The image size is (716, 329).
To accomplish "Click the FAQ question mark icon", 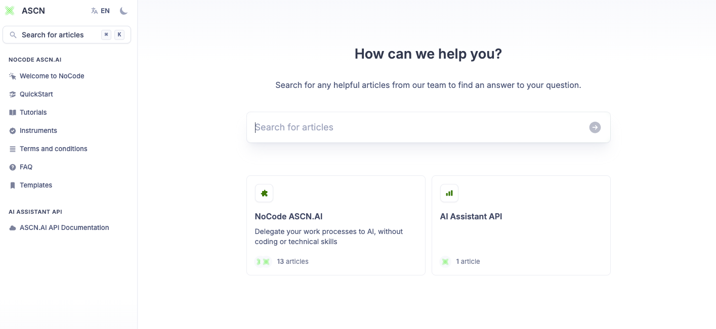I will (x=13, y=167).
